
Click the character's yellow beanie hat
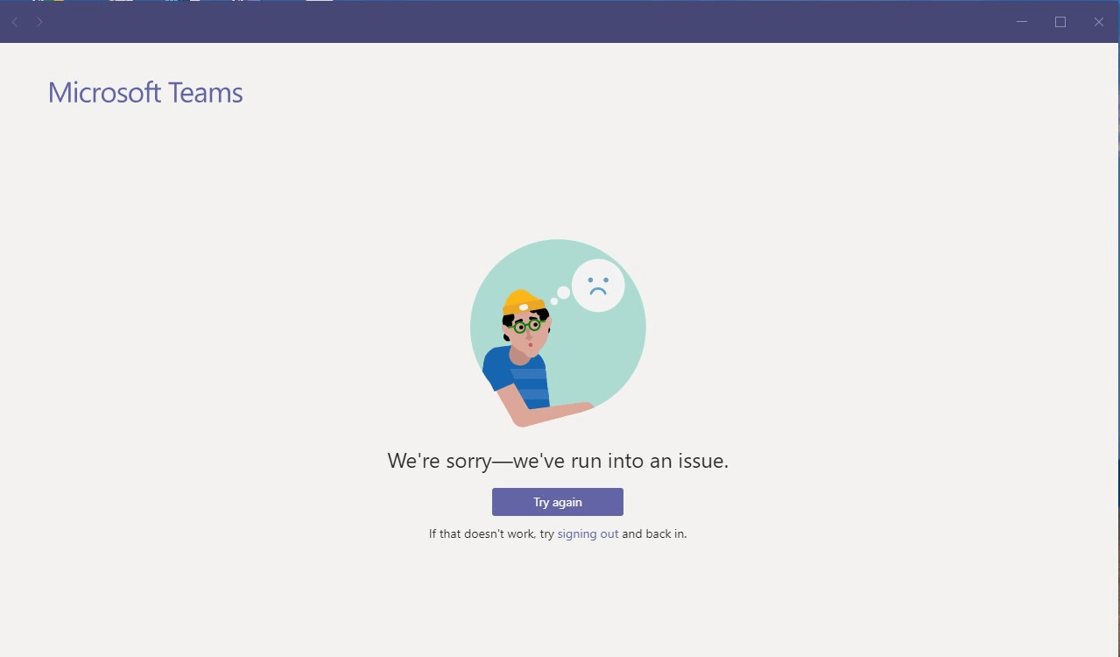click(x=523, y=302)
